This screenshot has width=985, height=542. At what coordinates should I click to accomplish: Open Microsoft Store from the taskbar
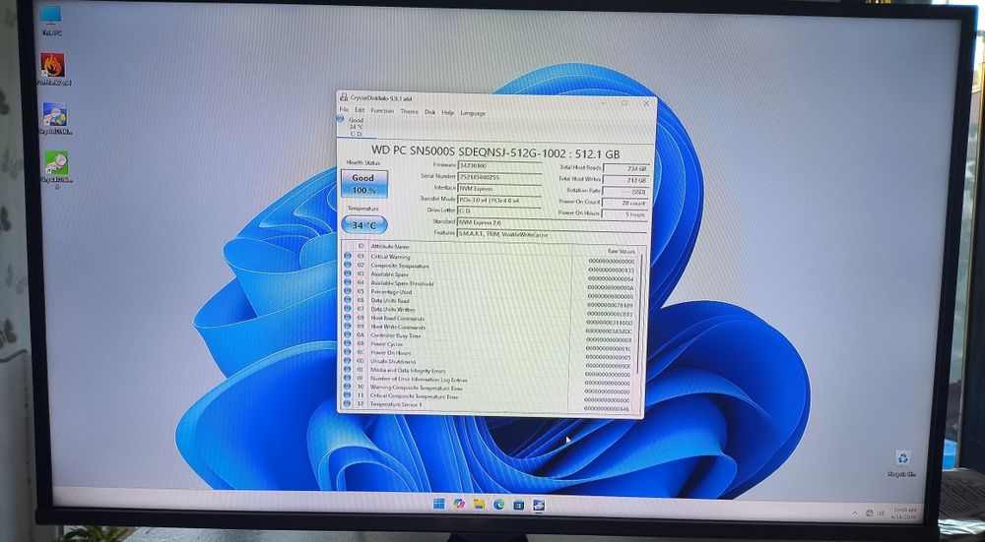[x=518, y=505]
